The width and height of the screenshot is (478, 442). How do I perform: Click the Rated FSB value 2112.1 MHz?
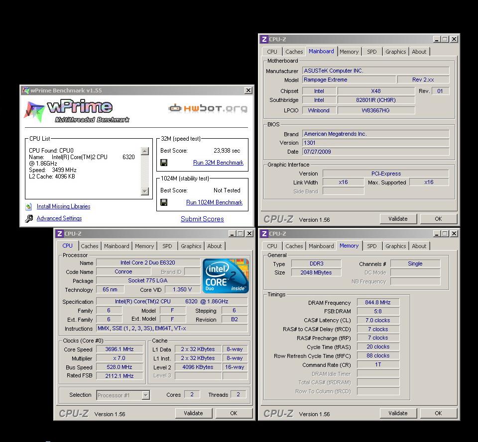[x=119, y=376]
